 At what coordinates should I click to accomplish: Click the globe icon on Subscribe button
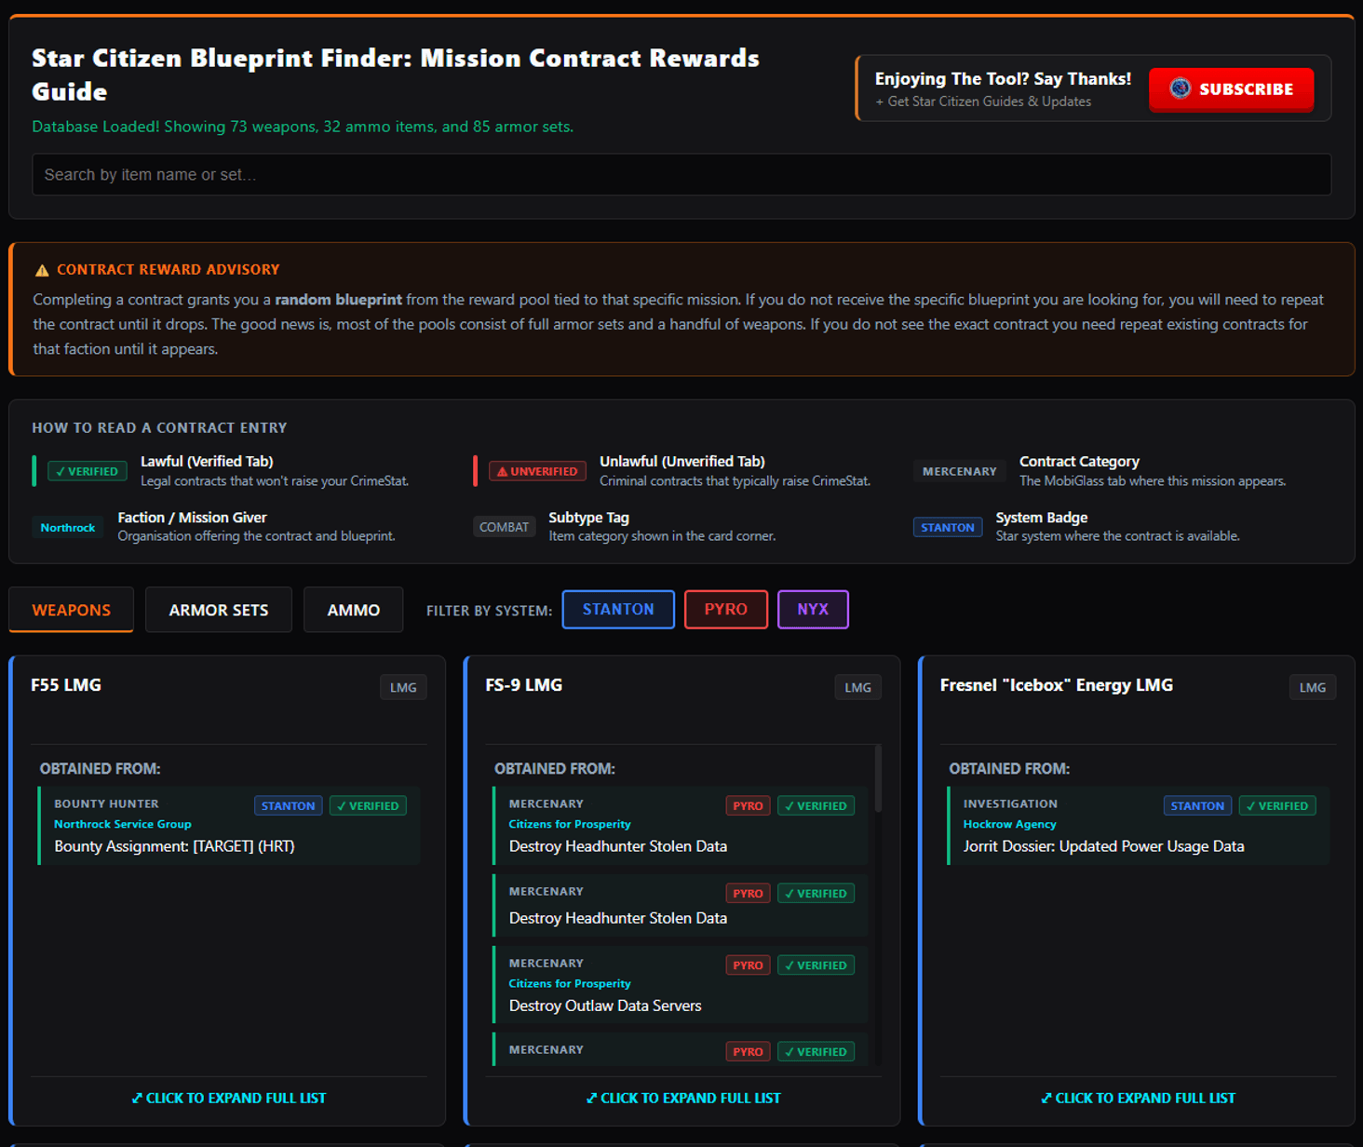tap(1180, 88)
